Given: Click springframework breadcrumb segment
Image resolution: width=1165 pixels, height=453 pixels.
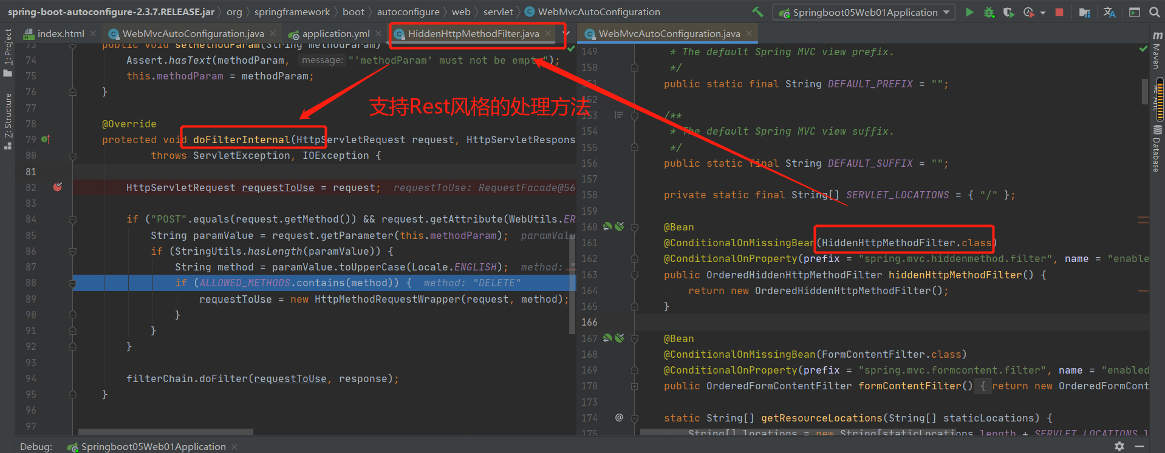Looking at the screenshot, I should tap(292, 12).
